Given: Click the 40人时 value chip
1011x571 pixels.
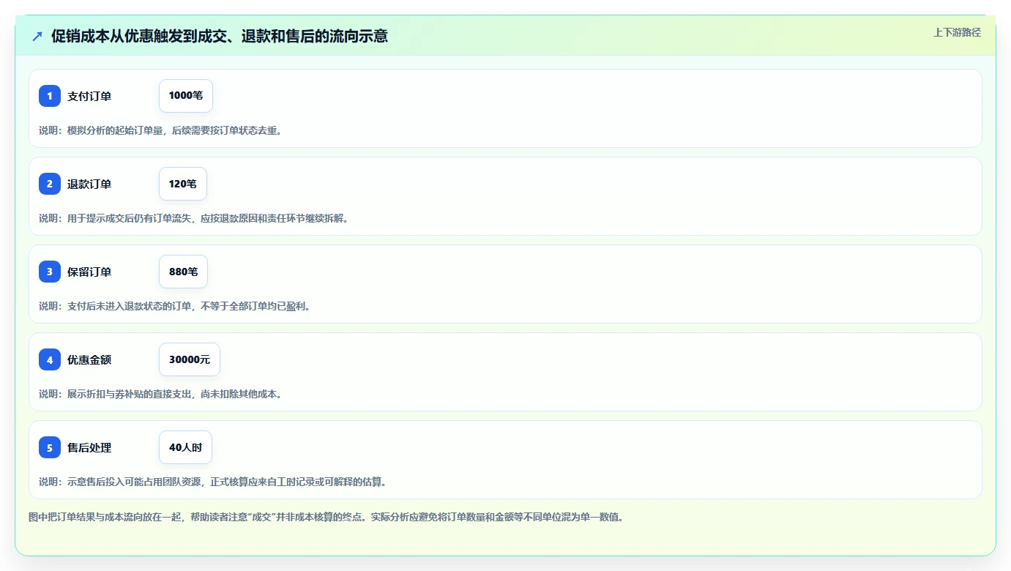Looking at the screenshot, I should [x=185, y=447].
